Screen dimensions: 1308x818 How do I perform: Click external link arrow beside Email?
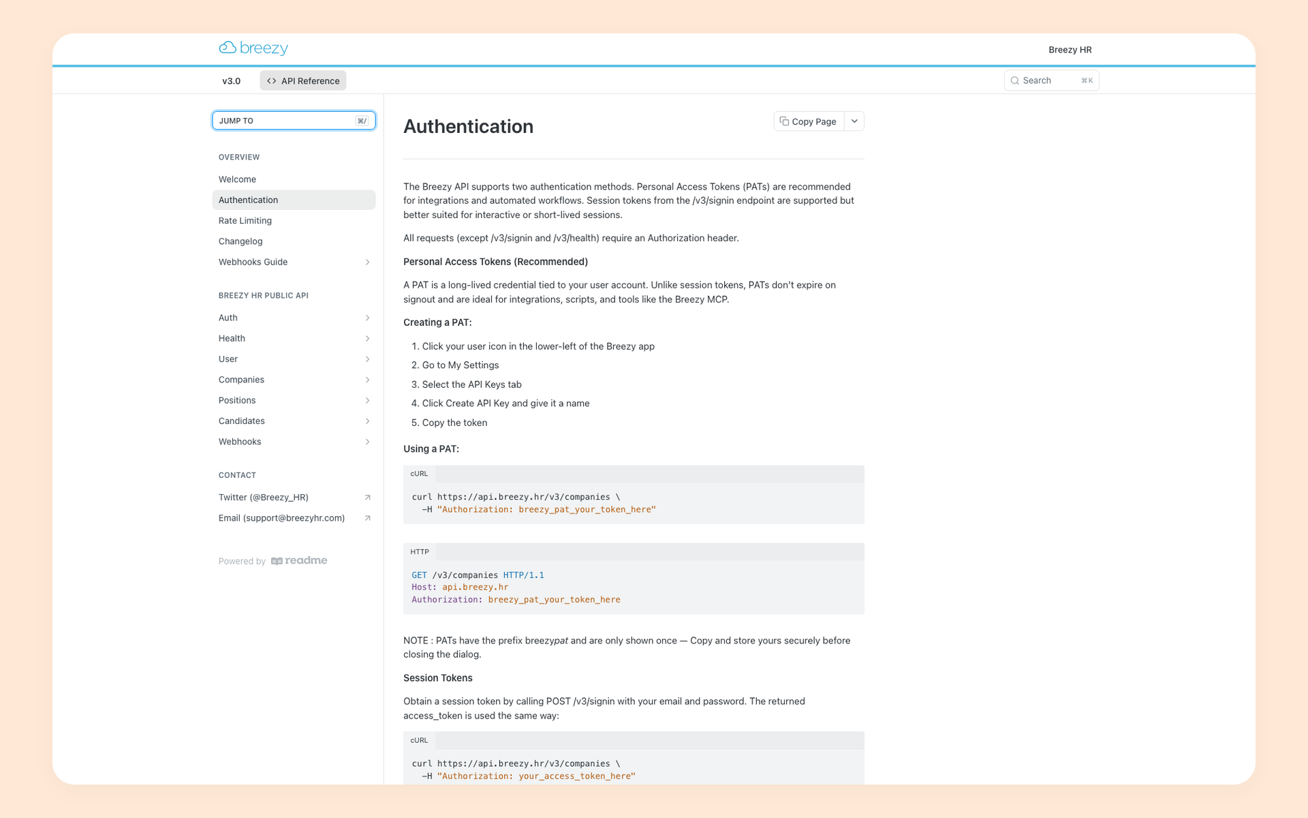[367, 518]
